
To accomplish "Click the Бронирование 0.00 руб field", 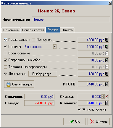I will point(93,54).
